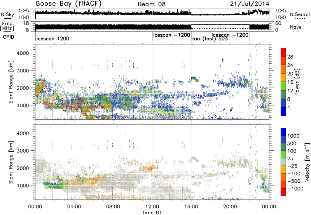This screenshot has width=311, height=215.
Task: Click the date "21/Jul/2014"
Action: 250,4
